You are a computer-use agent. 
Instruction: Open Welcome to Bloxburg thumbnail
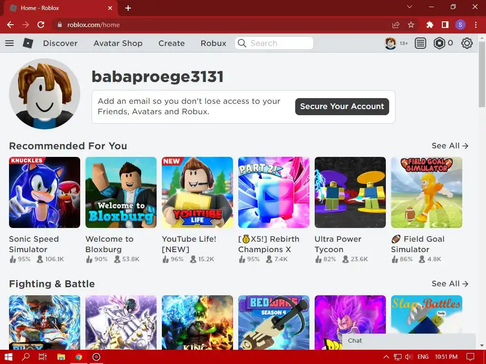click(121, 192)
